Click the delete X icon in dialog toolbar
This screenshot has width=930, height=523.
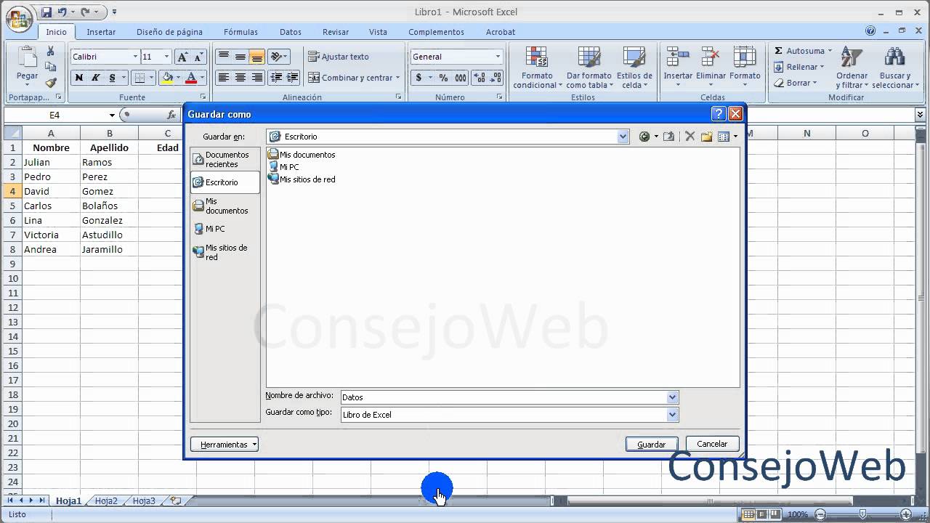click(690, 137)
